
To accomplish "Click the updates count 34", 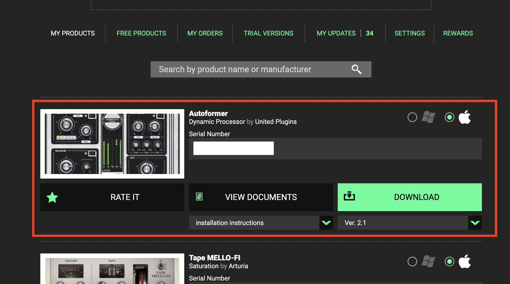I will pos(370,33).
